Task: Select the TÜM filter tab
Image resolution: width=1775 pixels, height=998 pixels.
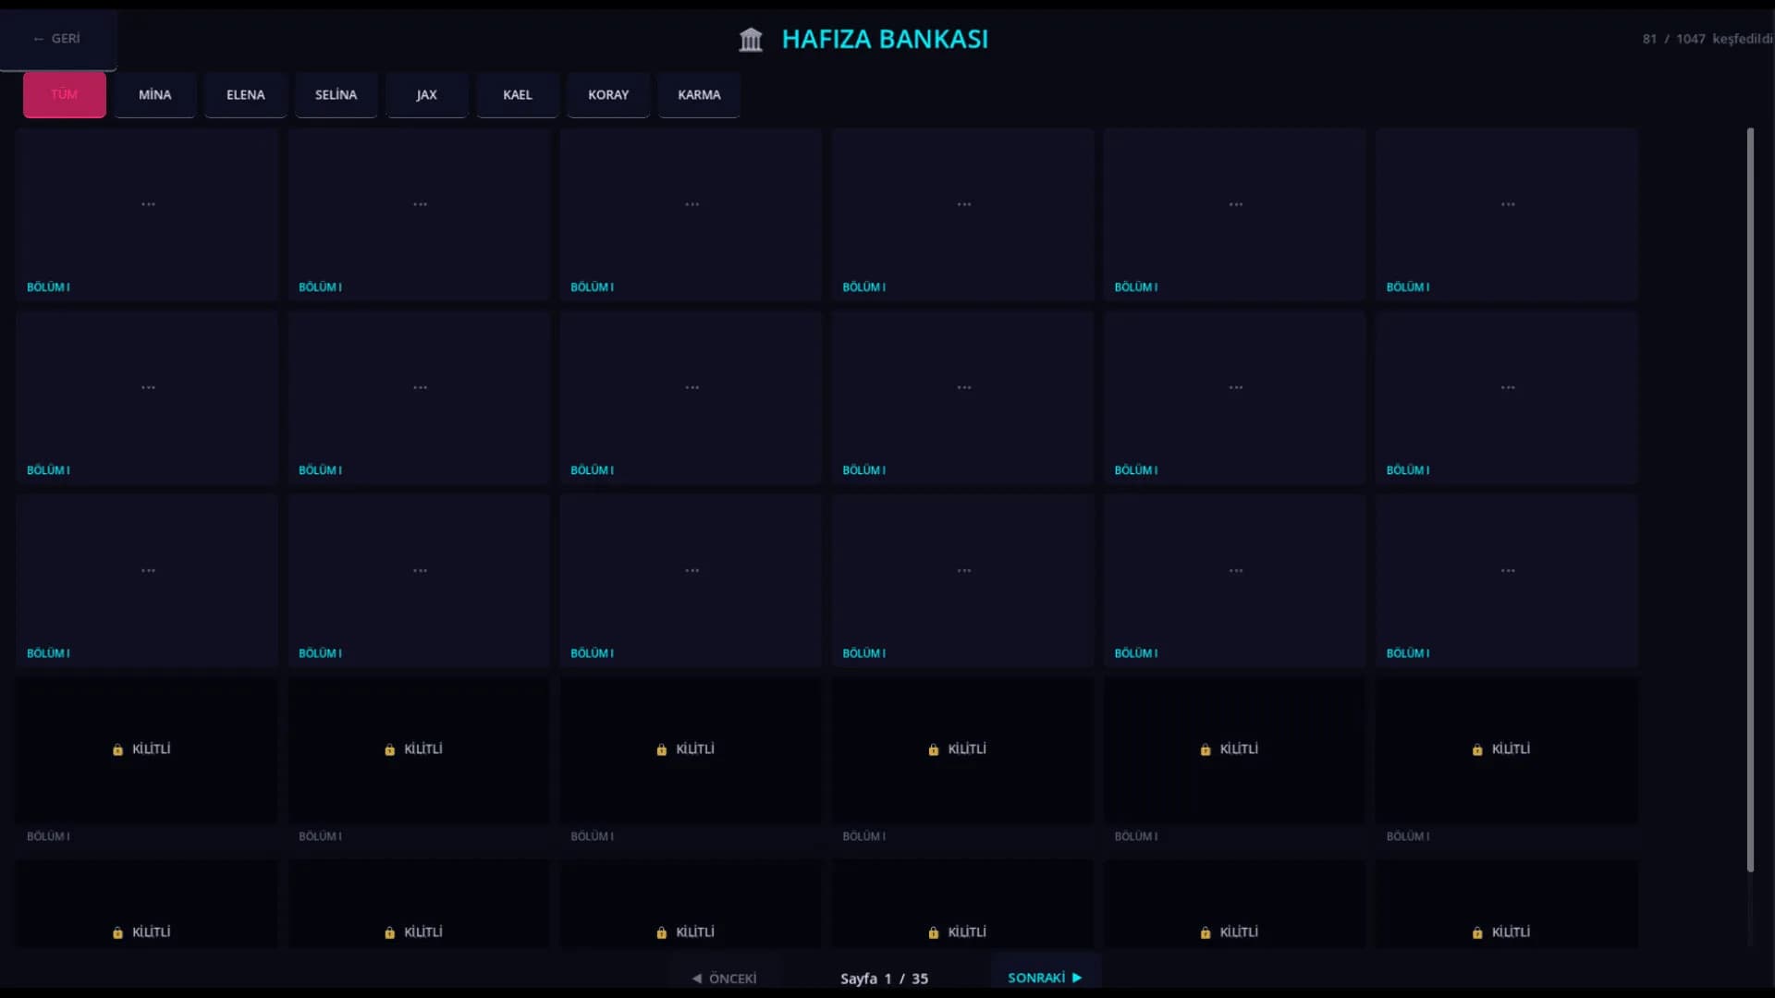Action: [65, 95]
